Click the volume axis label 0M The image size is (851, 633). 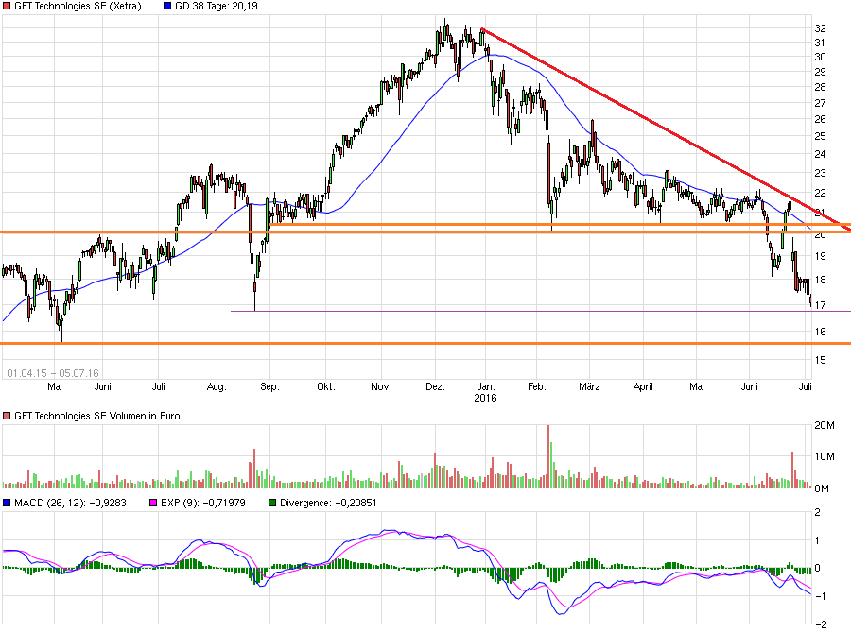pyautogui.click(x=822, y=488)
